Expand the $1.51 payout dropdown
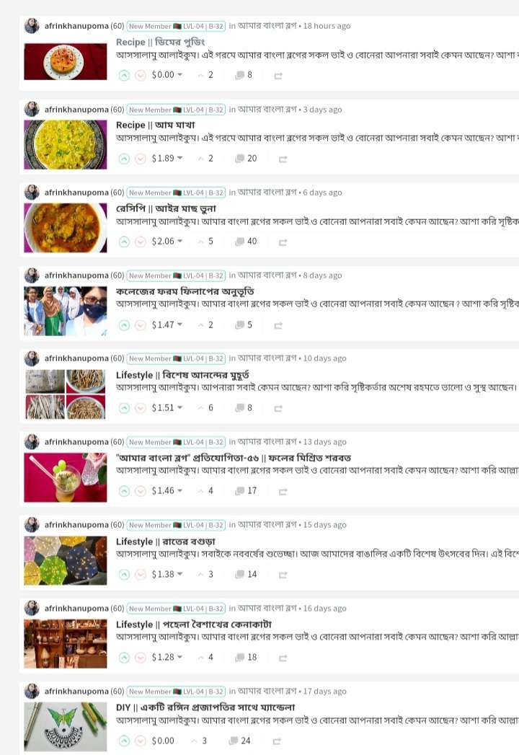The width and height of the screenshot is (519, 755). coord(167,407)
